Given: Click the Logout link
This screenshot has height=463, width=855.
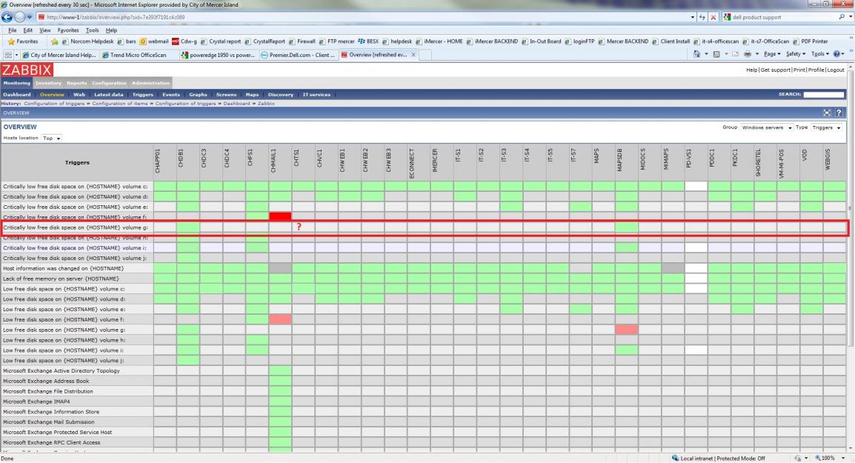Looking at the screenshot, I should pos(836,70).
